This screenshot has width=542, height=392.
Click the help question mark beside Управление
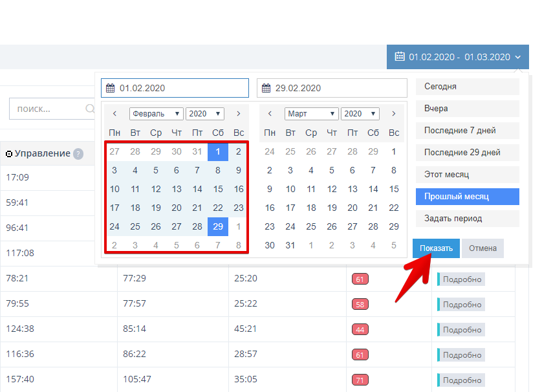click(78, 154)
